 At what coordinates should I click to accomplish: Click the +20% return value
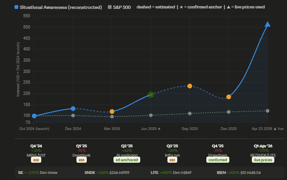172,151
